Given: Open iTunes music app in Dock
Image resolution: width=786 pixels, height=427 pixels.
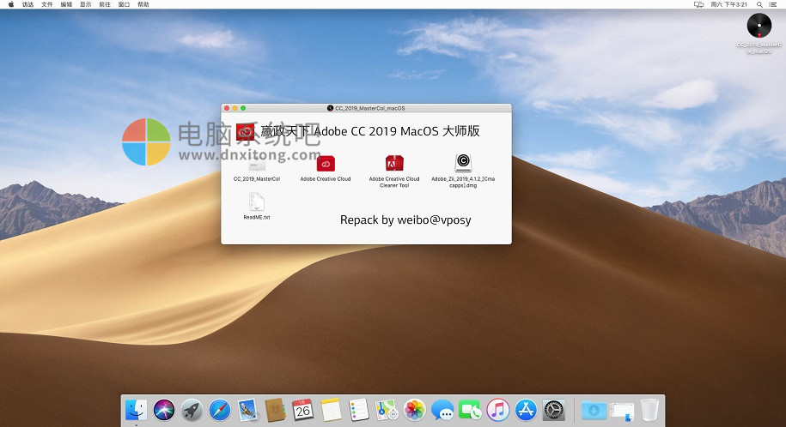Looking at the screenshot, I should click(497, 410).
